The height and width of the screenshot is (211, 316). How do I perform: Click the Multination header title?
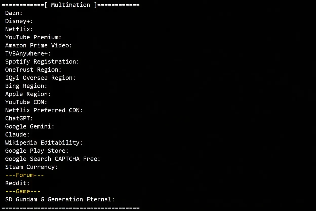click(70, 5)
